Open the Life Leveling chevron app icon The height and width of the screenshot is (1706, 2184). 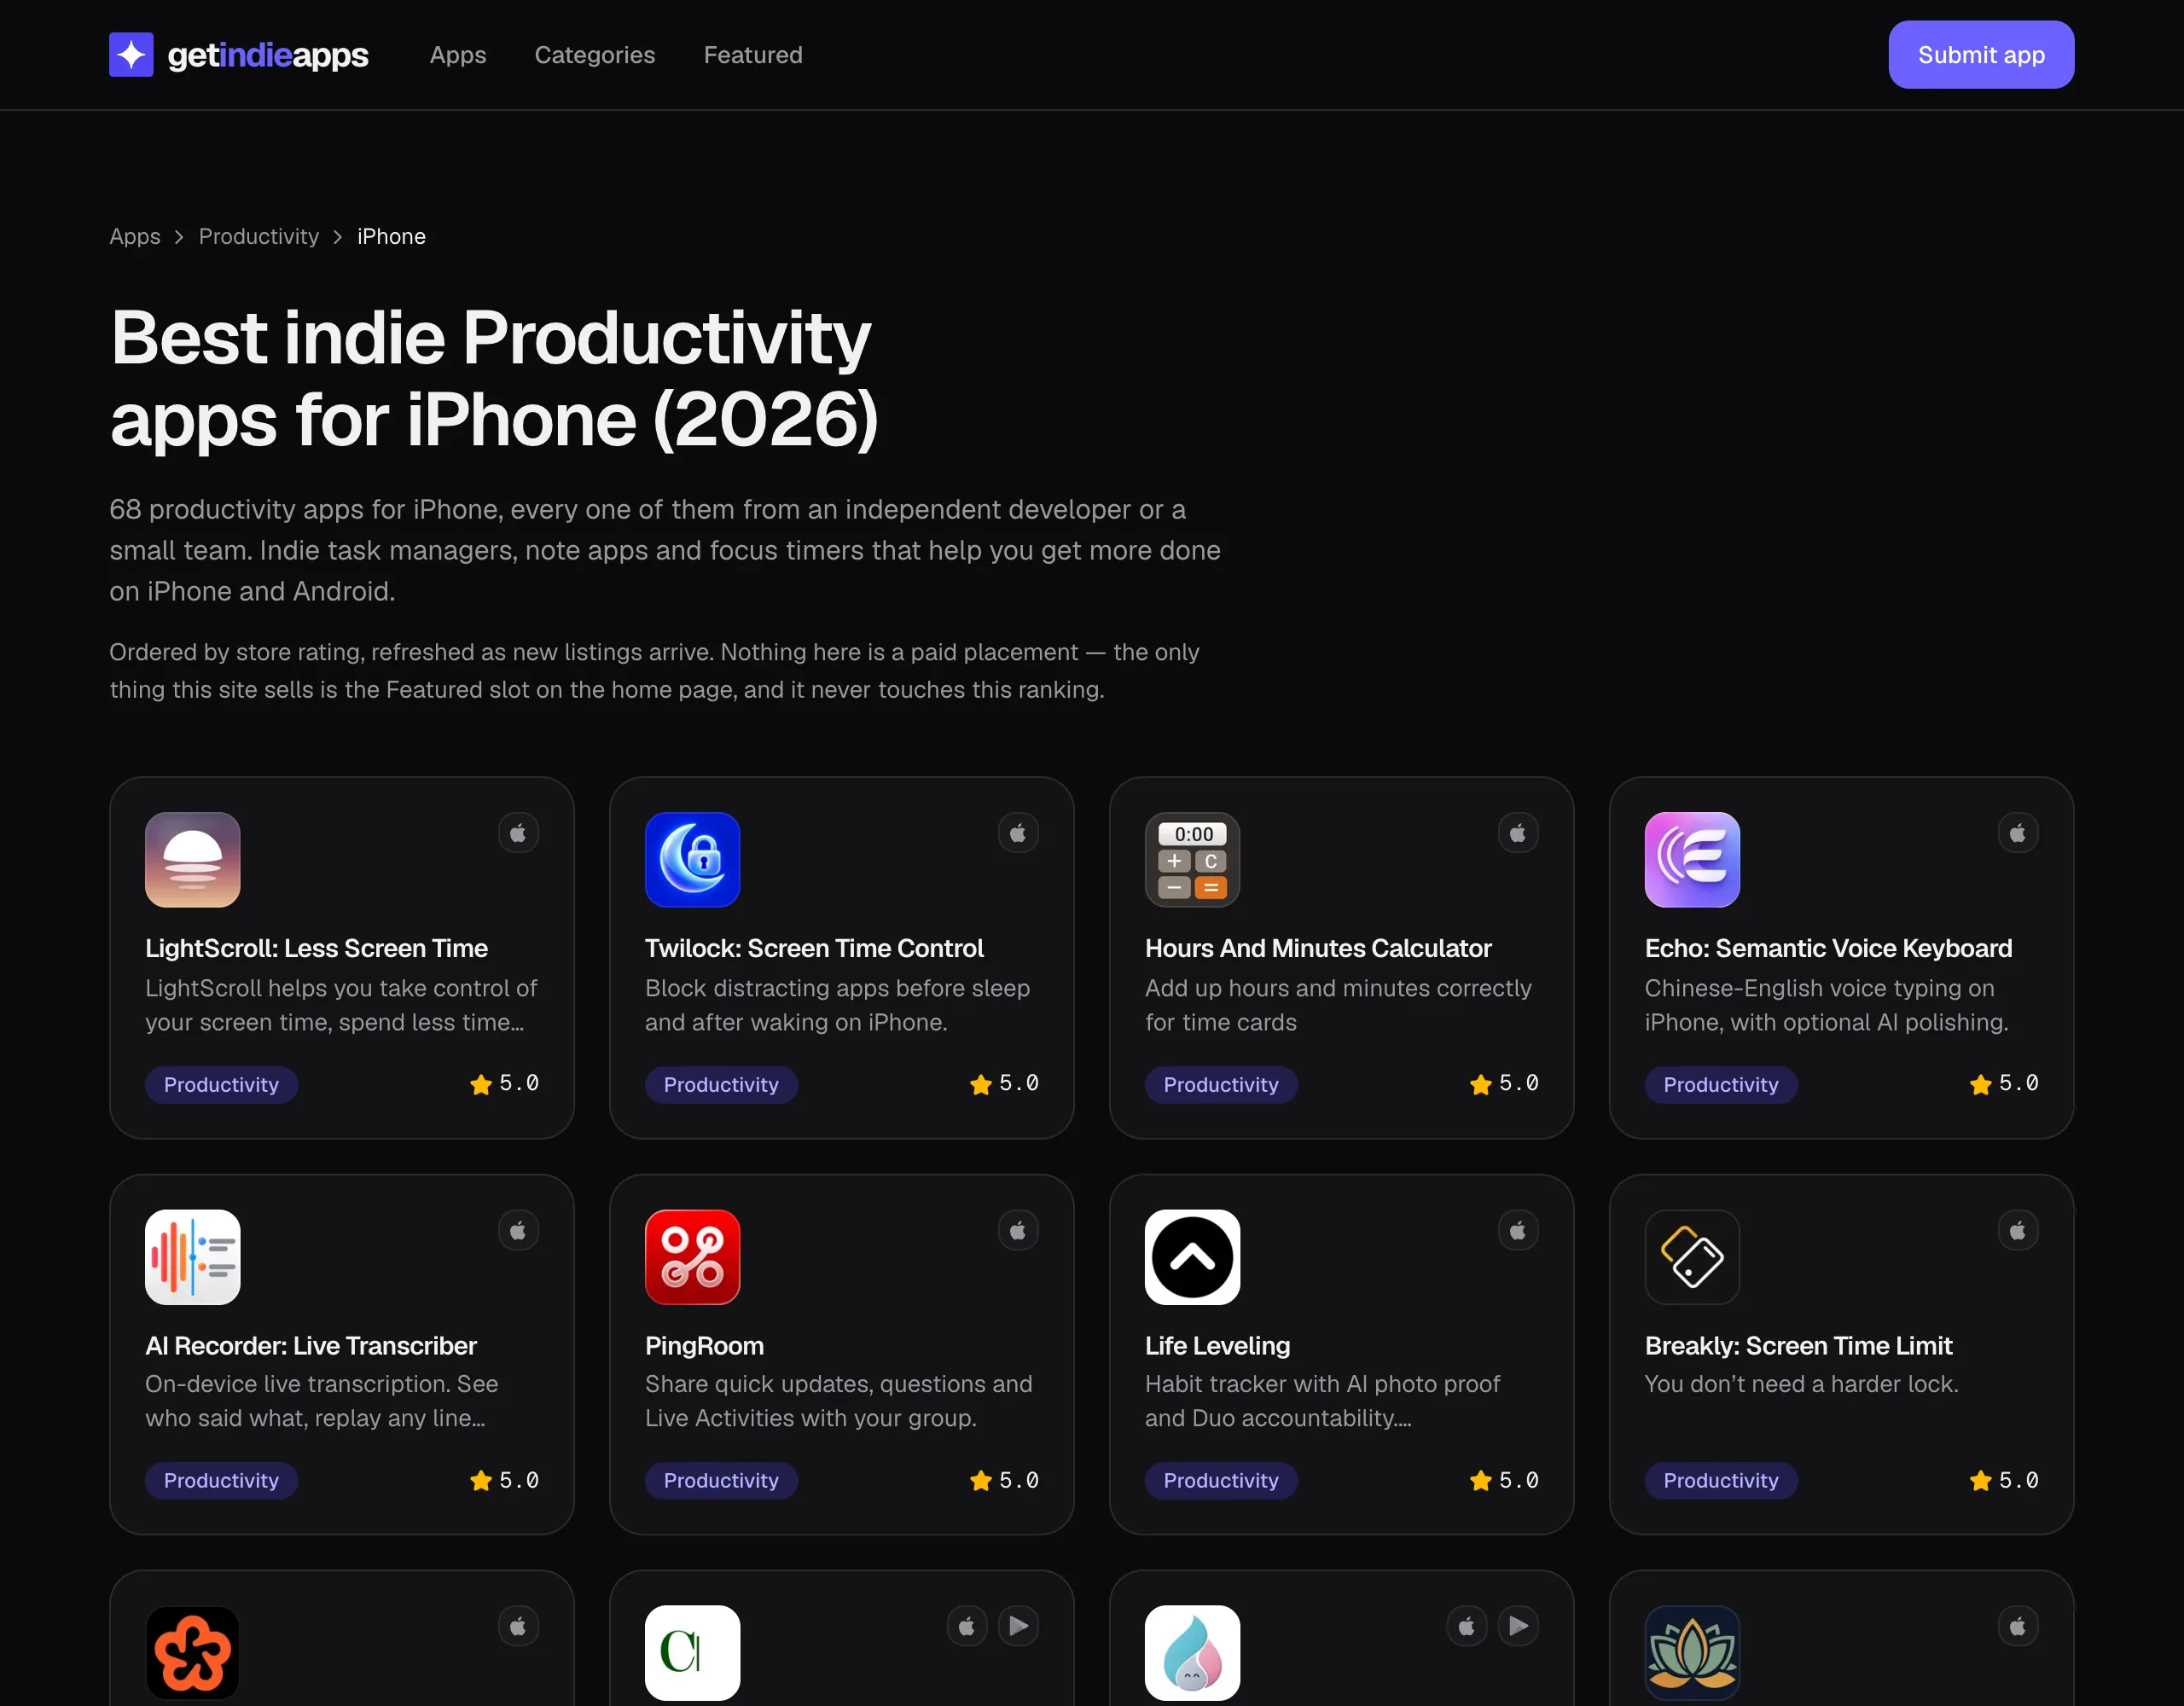coord(1192,1257)
